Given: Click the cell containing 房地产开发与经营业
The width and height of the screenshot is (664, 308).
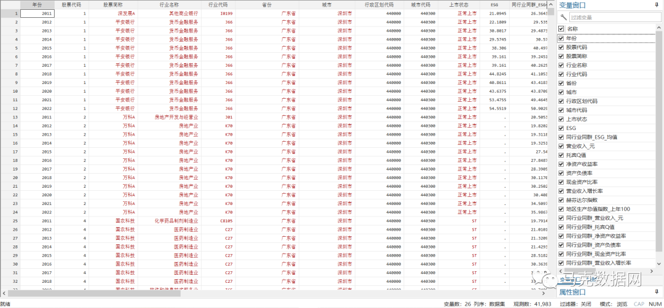Looking at the screenshot, I should (170, 117).
